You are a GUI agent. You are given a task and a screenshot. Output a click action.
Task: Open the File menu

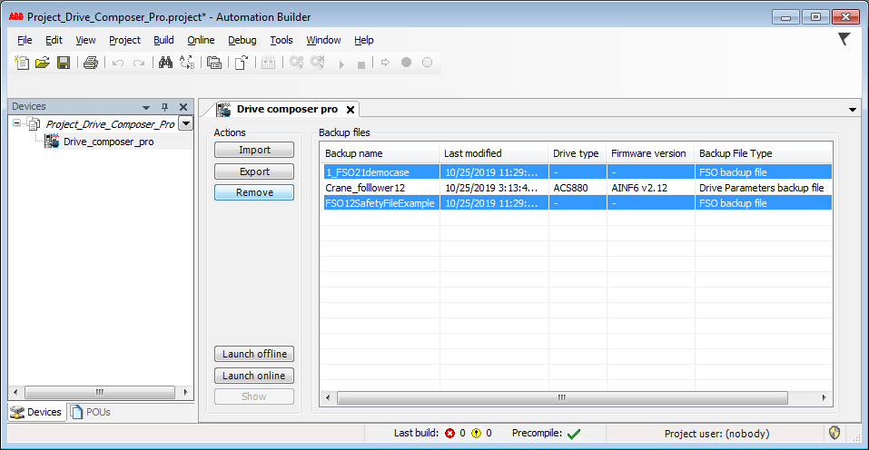click(25, 40)
